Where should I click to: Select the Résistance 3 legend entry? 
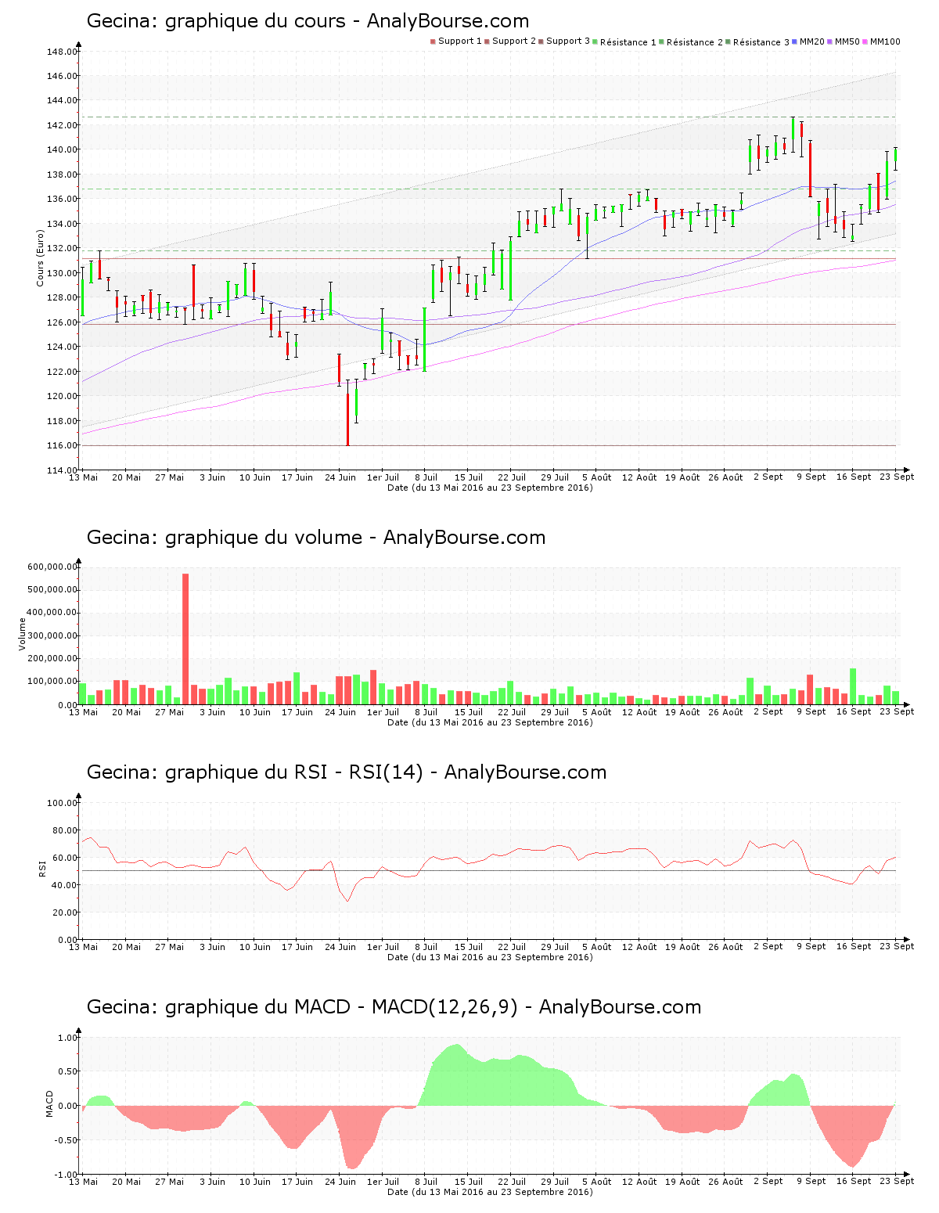coord(757,41)
